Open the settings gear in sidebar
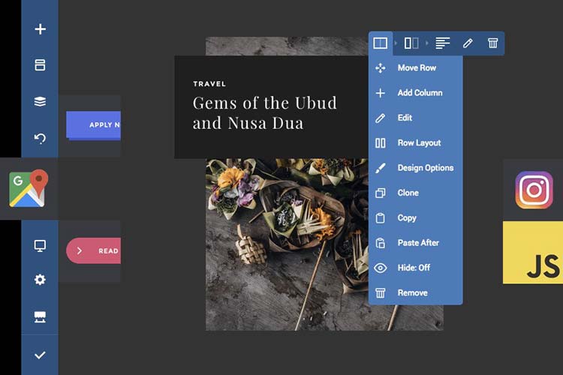The image size is (563, 375). click(41, 280)
